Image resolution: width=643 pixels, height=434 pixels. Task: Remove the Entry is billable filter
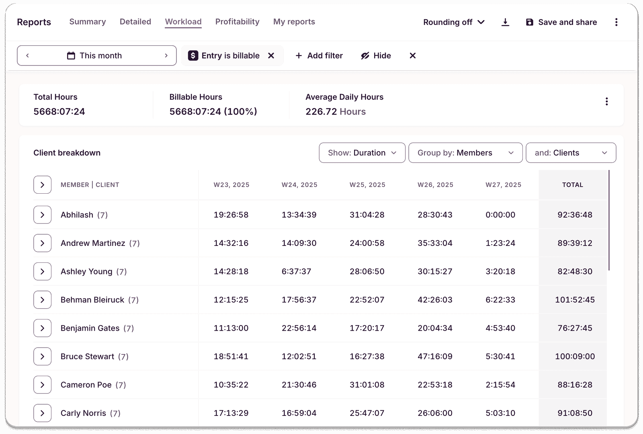[x=271, y=55]
